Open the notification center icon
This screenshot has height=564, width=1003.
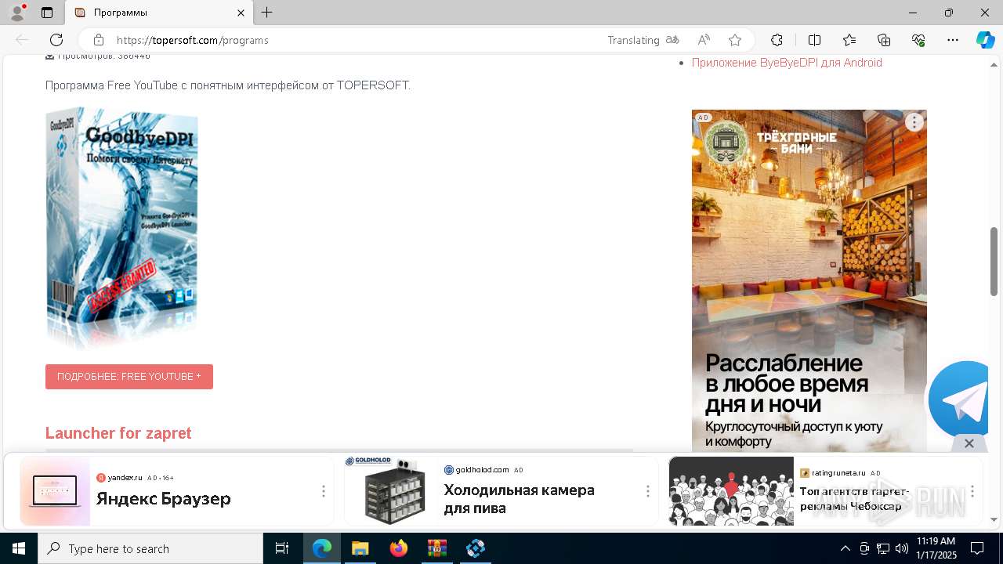click(x=977, y=548)
